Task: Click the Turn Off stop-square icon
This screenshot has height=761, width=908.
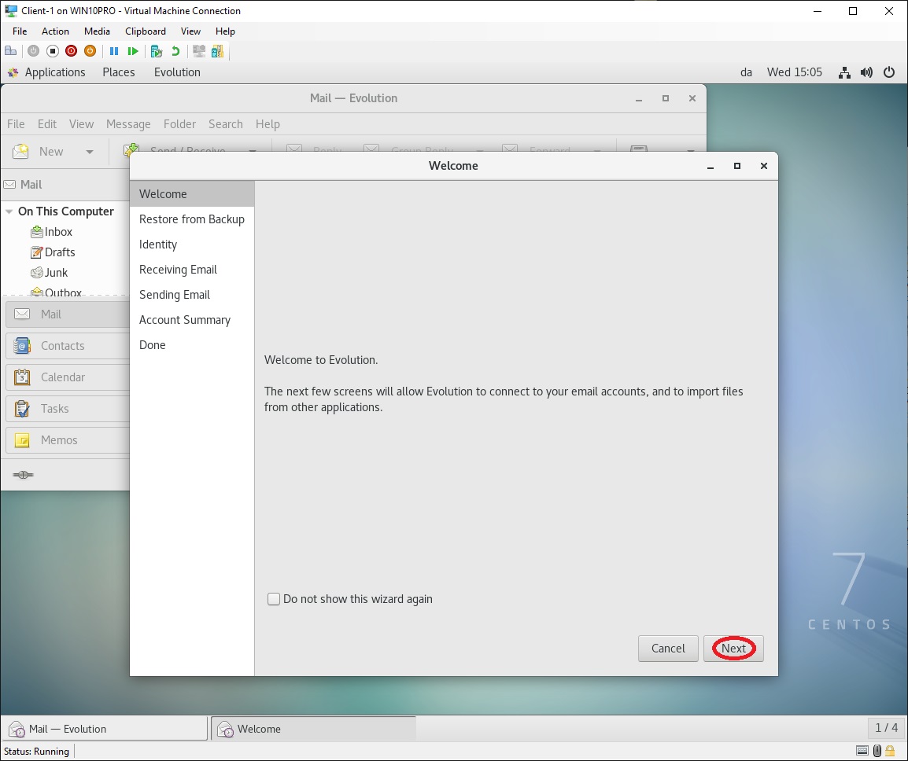Action: pyautogui.click(x=53, y=51)
